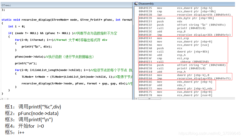This screenshot has width=243, height=138.
Task: Click the caption '框3: 调用printf("\n")'
Action: click(x=29, y=119)
